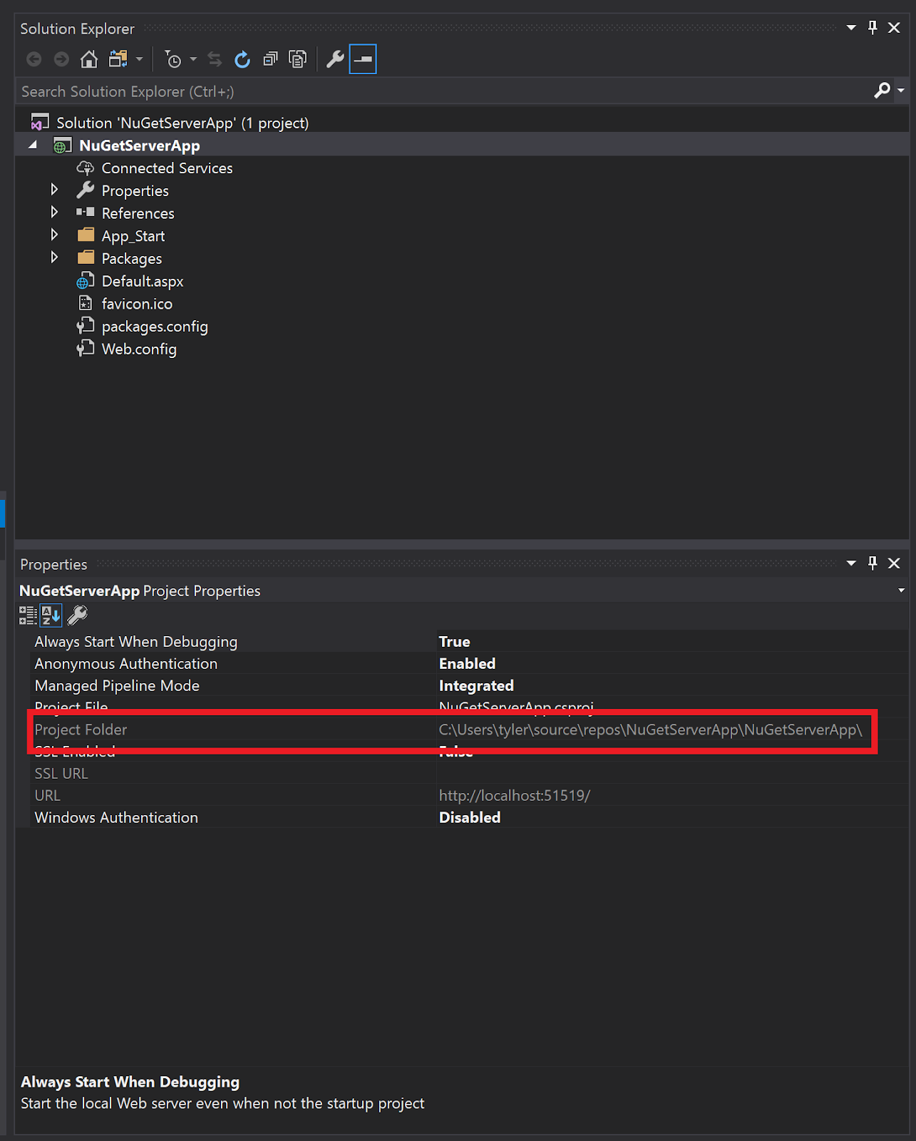Open the NuGetServerApp Project Properties object dropdown
Screen dimensions: 916x1141
(901, 590)
